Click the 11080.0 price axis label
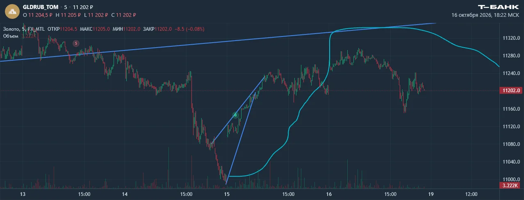Screen dimensions: 524x200 (512, 144)
